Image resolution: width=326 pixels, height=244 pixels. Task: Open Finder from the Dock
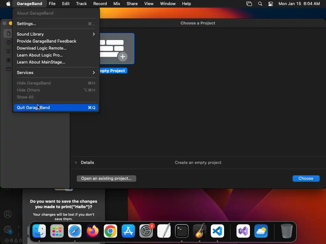pyautogui.click(x=39, y=231)
